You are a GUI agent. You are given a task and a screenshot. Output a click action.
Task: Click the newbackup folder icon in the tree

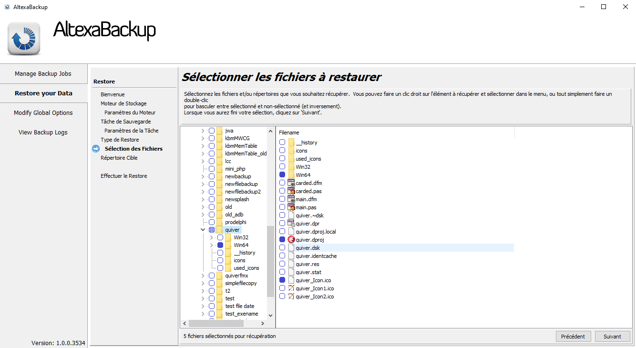[x=219, y=176]
